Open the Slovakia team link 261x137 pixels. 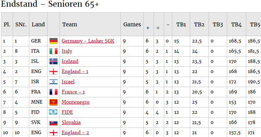click(71, 122)
